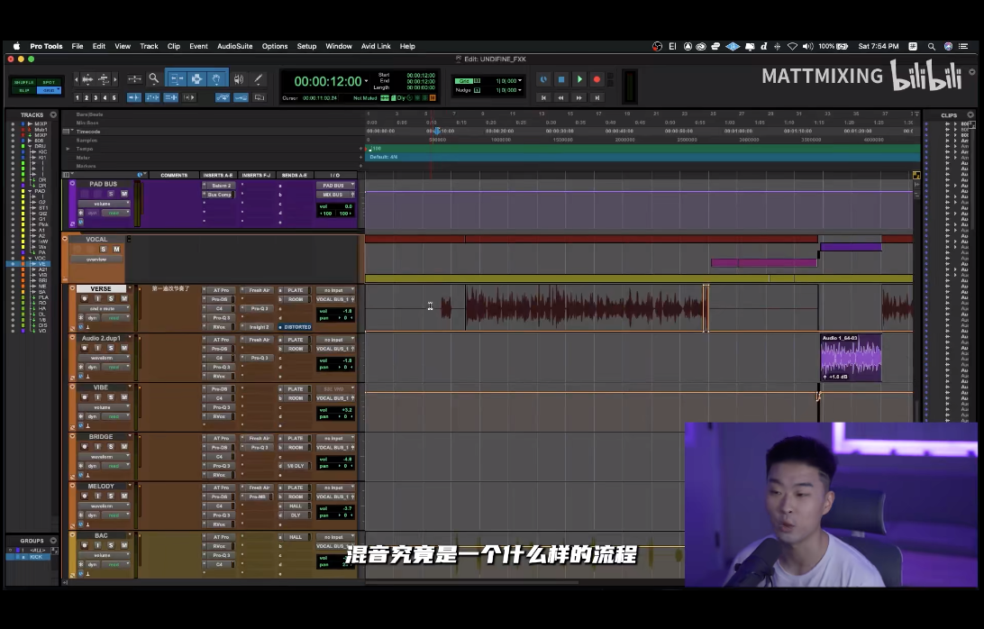Open Groups list panel menu
This screenshot has height=629, width=984.
click(x=53, y=541)
